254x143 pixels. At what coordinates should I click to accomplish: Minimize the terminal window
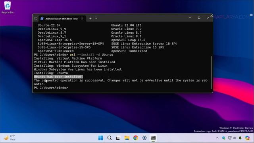pos(190,17)
